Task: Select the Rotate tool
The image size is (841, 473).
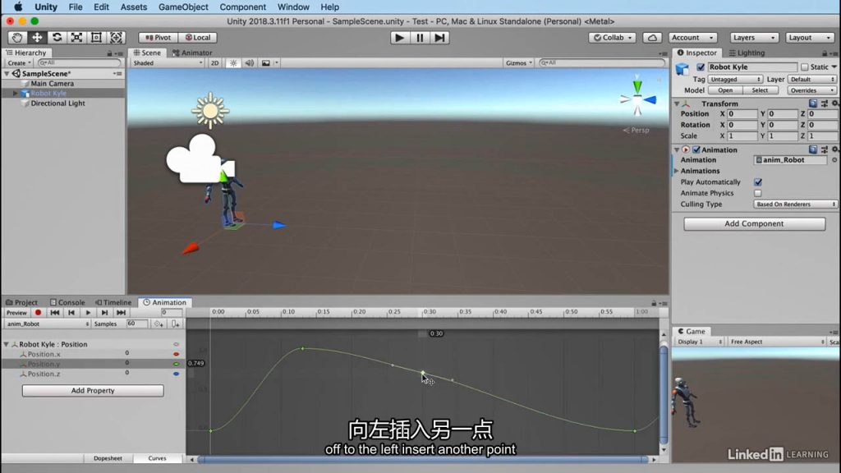Action: click(57, 38)
